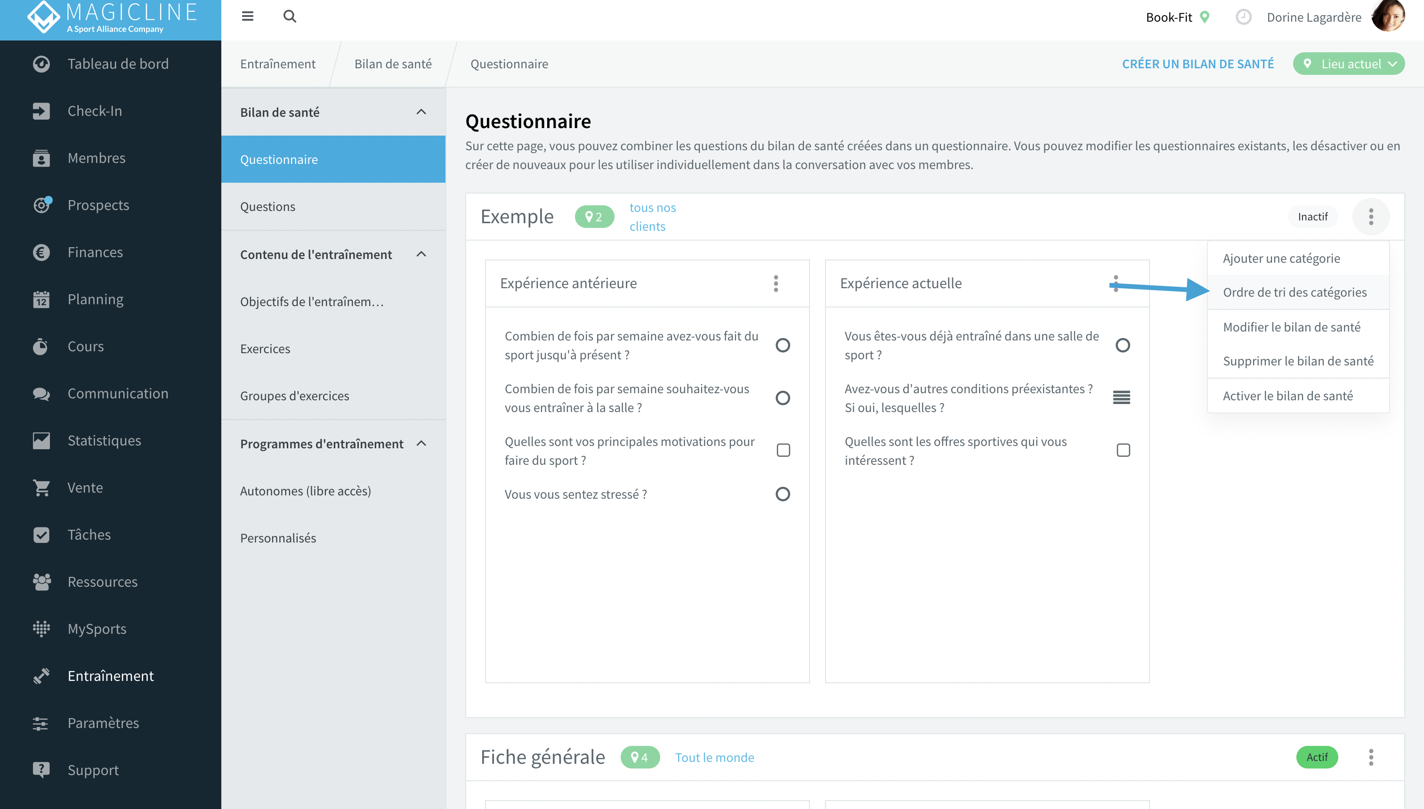
Task: Collapse the Bilan de santé section
Action: pos(421,112)
